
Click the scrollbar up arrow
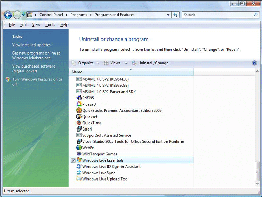coord(257,71)
